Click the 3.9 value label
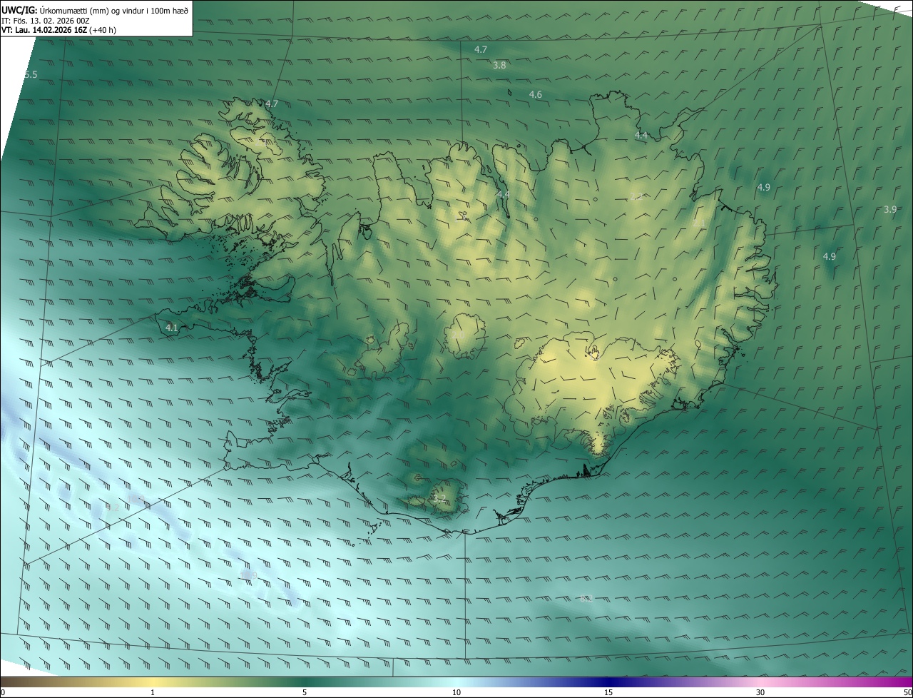The height and width of the screenshot is (698, 913). pyautogui.click(x=890, y=210)
